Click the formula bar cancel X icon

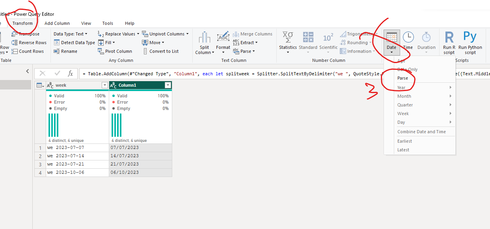point(43,73)
